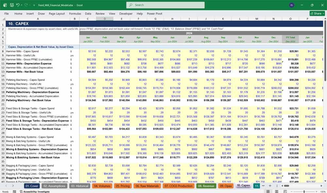Image resolution: width=327 pixels, height=193 pixels.
Task: Click the vertical scrollbar thumb
Action: click(325, 51)
